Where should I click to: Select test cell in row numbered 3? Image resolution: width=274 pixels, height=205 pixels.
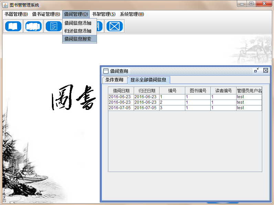[249, 108]
